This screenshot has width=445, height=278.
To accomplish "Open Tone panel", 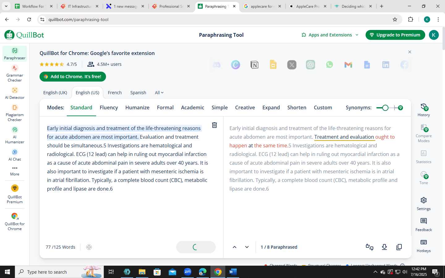I will pos(424,178).
